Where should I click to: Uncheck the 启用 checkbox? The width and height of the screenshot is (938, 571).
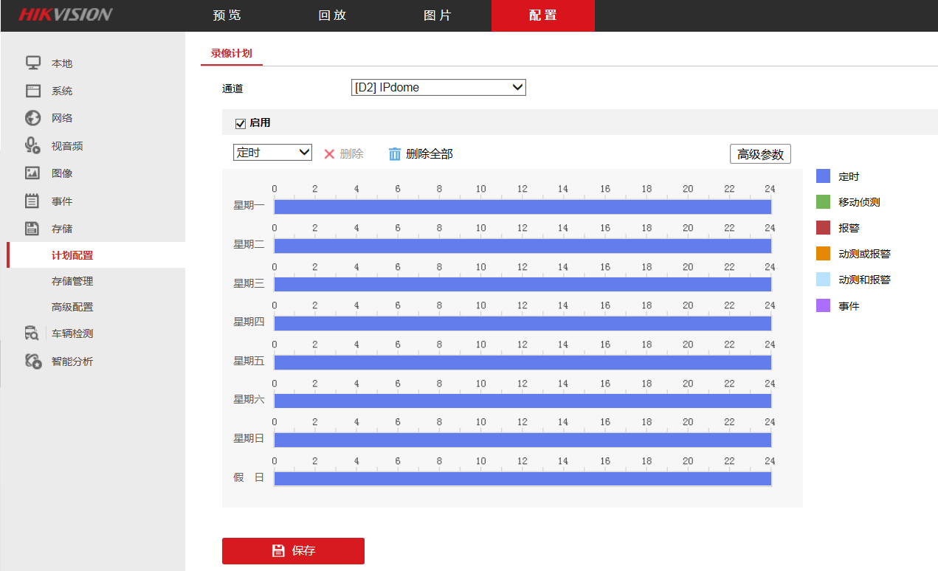click(240, 123)
